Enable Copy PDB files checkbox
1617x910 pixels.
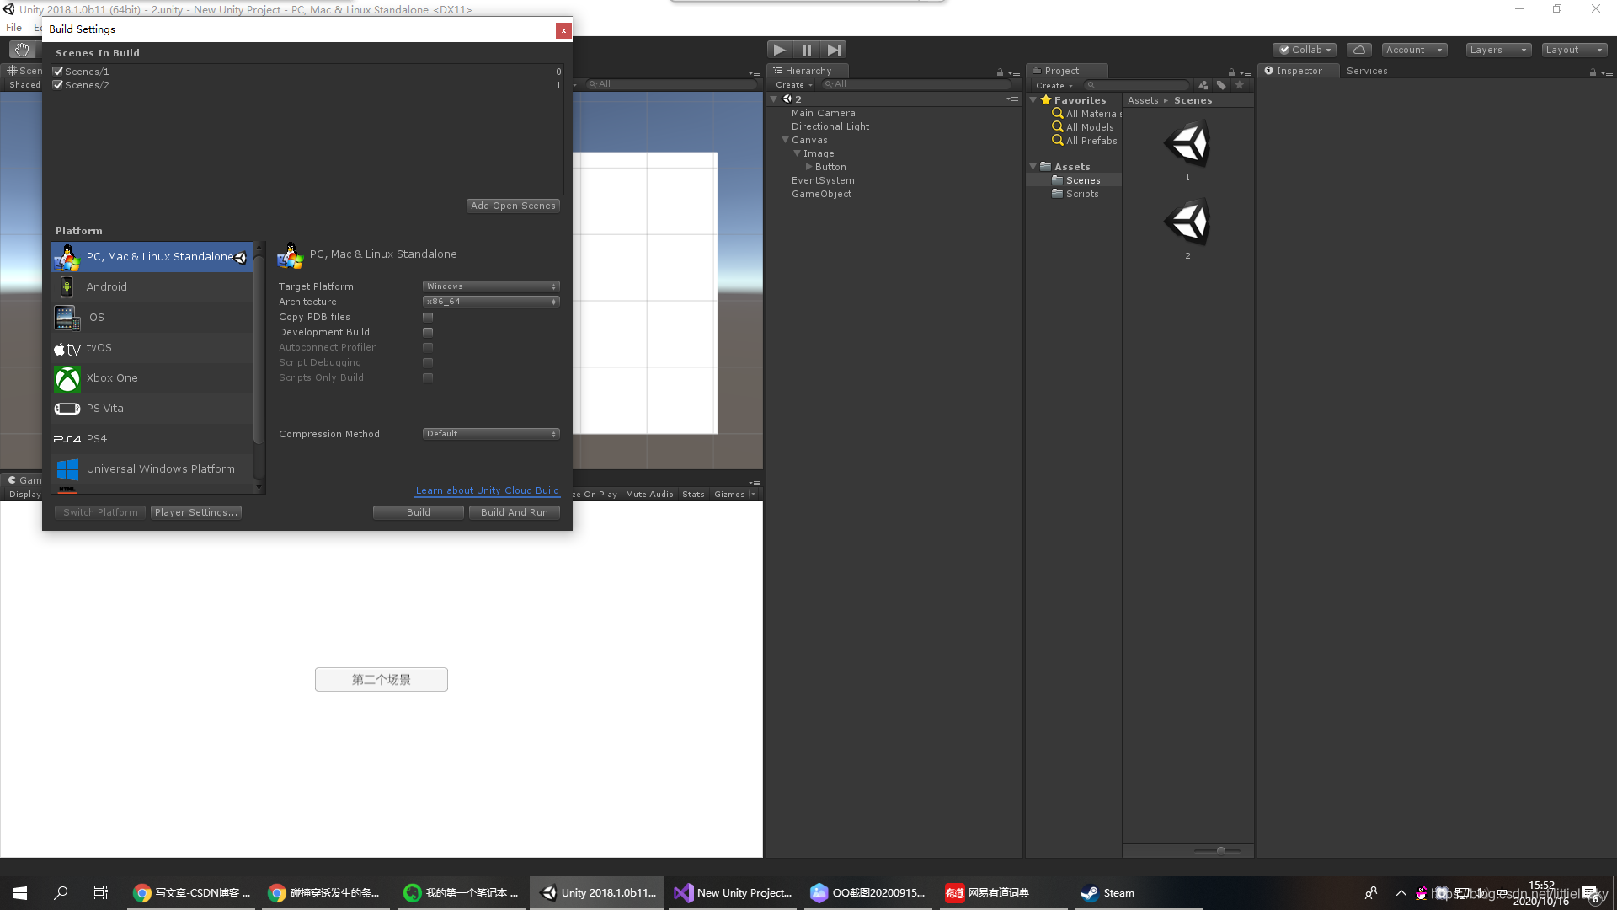[428, 318]
